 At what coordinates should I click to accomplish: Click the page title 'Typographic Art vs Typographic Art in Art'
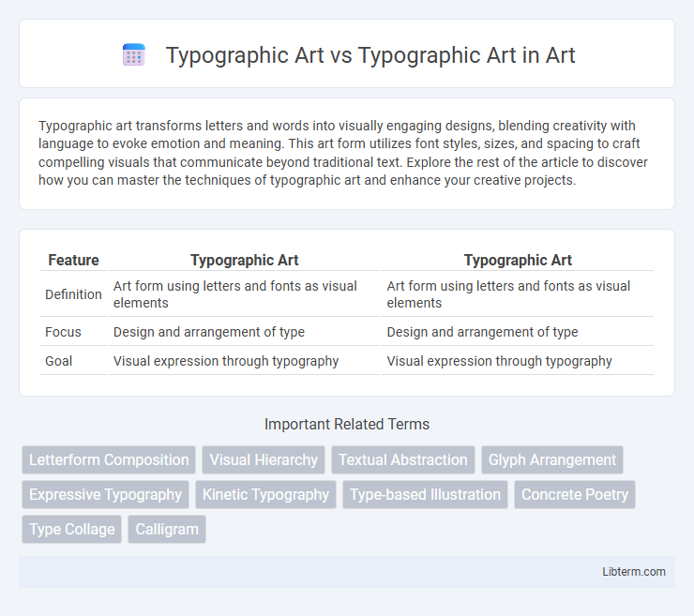pyautogui.click(x=370, y=55)
